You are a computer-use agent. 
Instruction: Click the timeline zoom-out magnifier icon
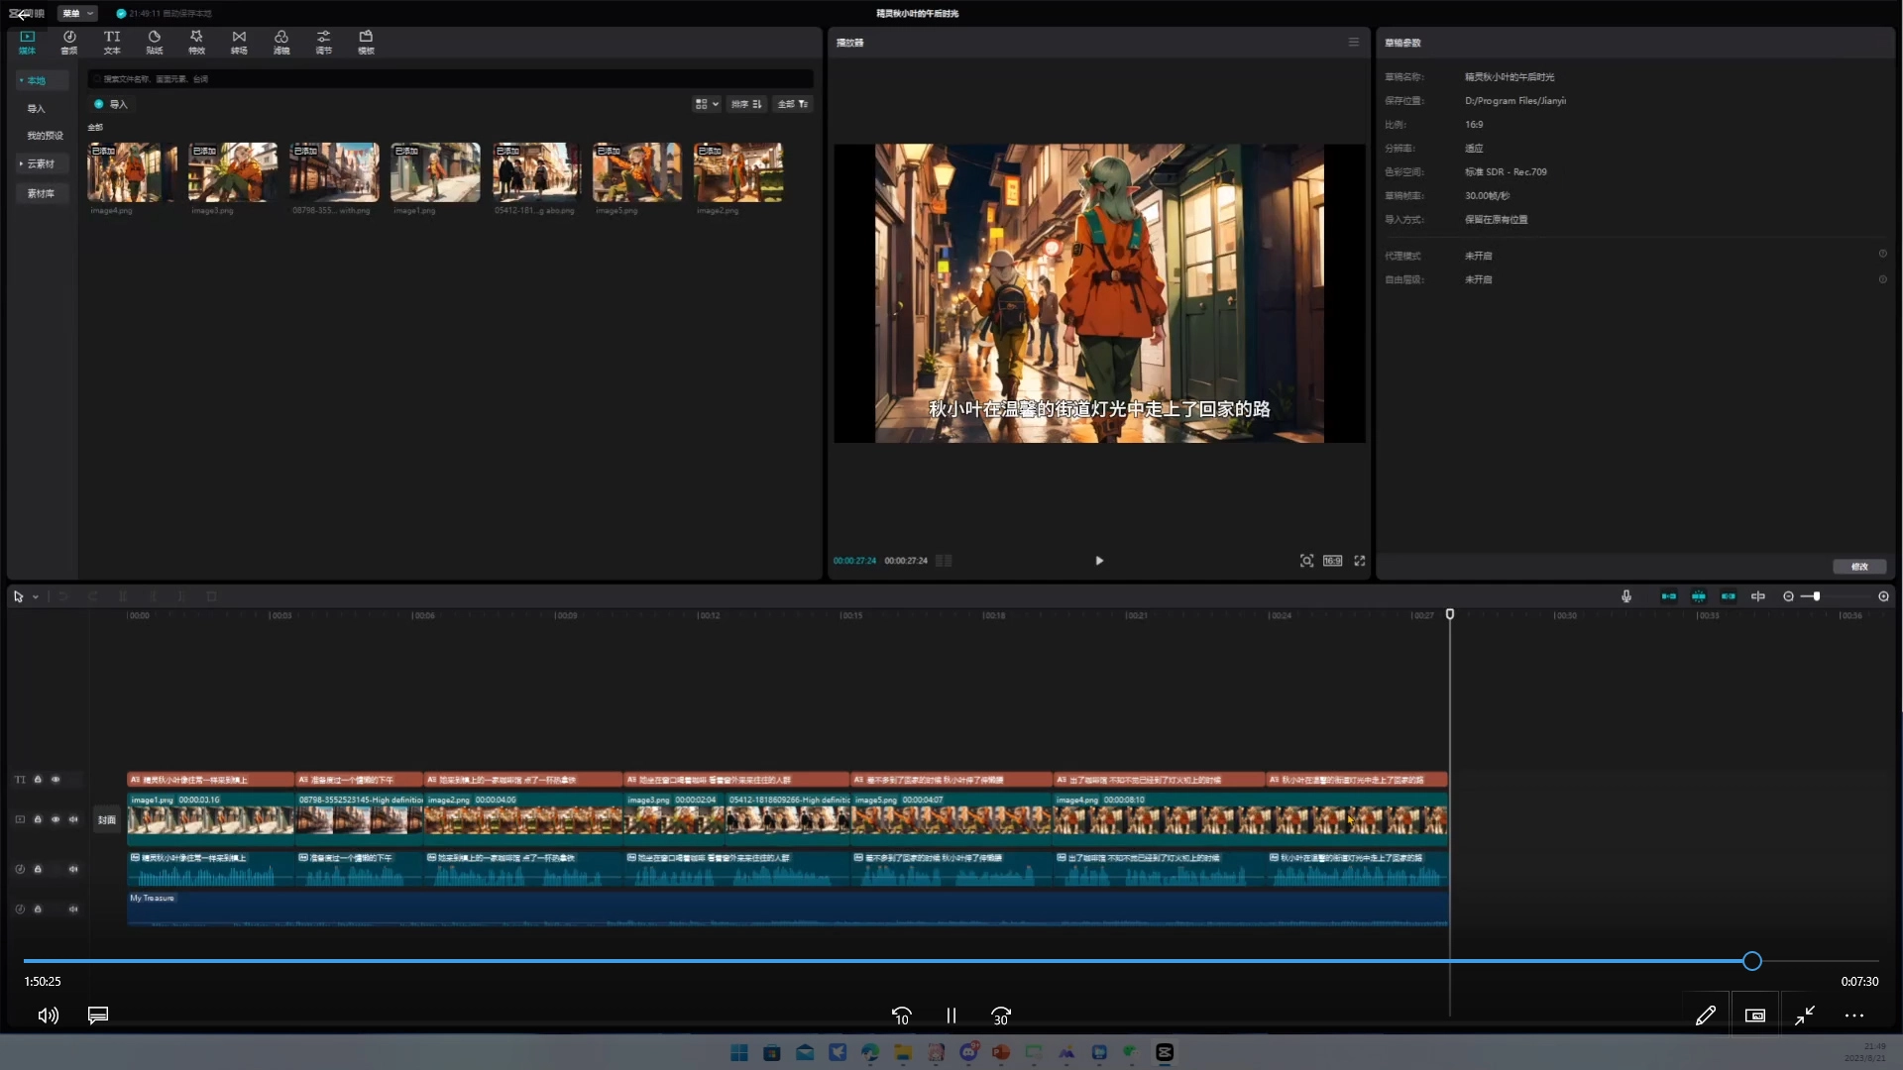point(1788,596)
